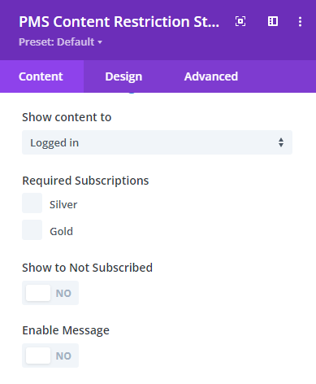316x384 pixels.
Task: Open the three-dot more options menu
Action: pyautogui.click(x=300, y=21)
